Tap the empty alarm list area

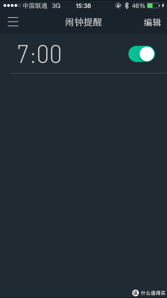(x=83, y=180)
